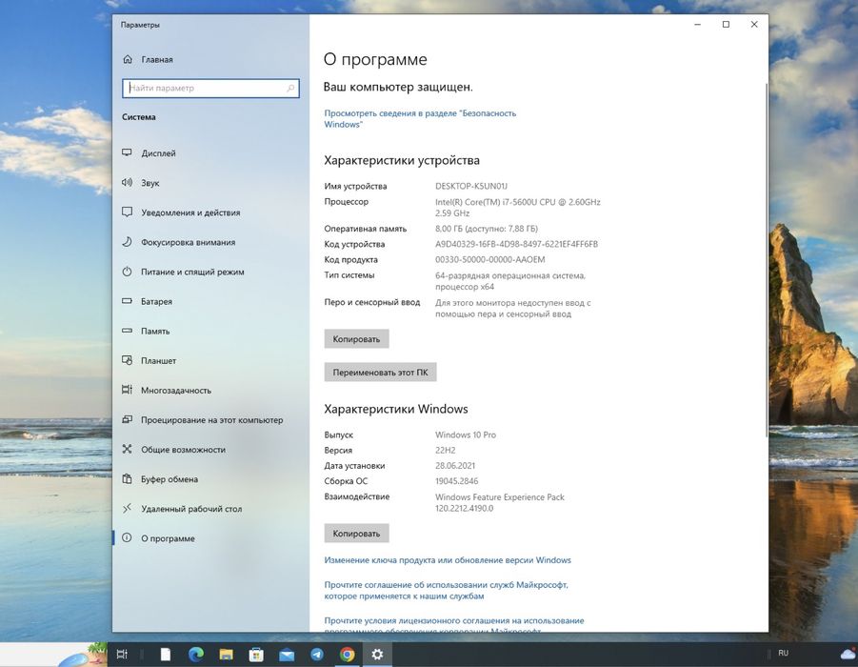Select the version value 22H2
The height and width of the screenshot is (667, 858).
coord(445,450)
